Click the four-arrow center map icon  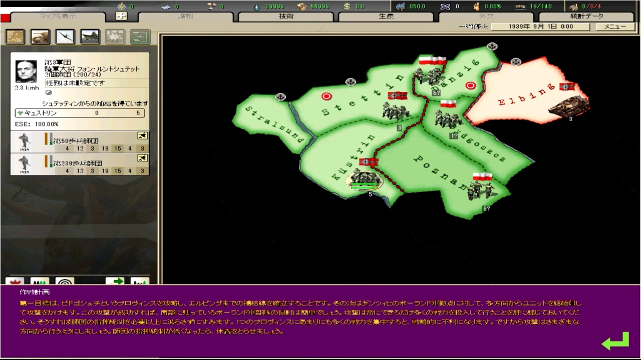point(122,16)
